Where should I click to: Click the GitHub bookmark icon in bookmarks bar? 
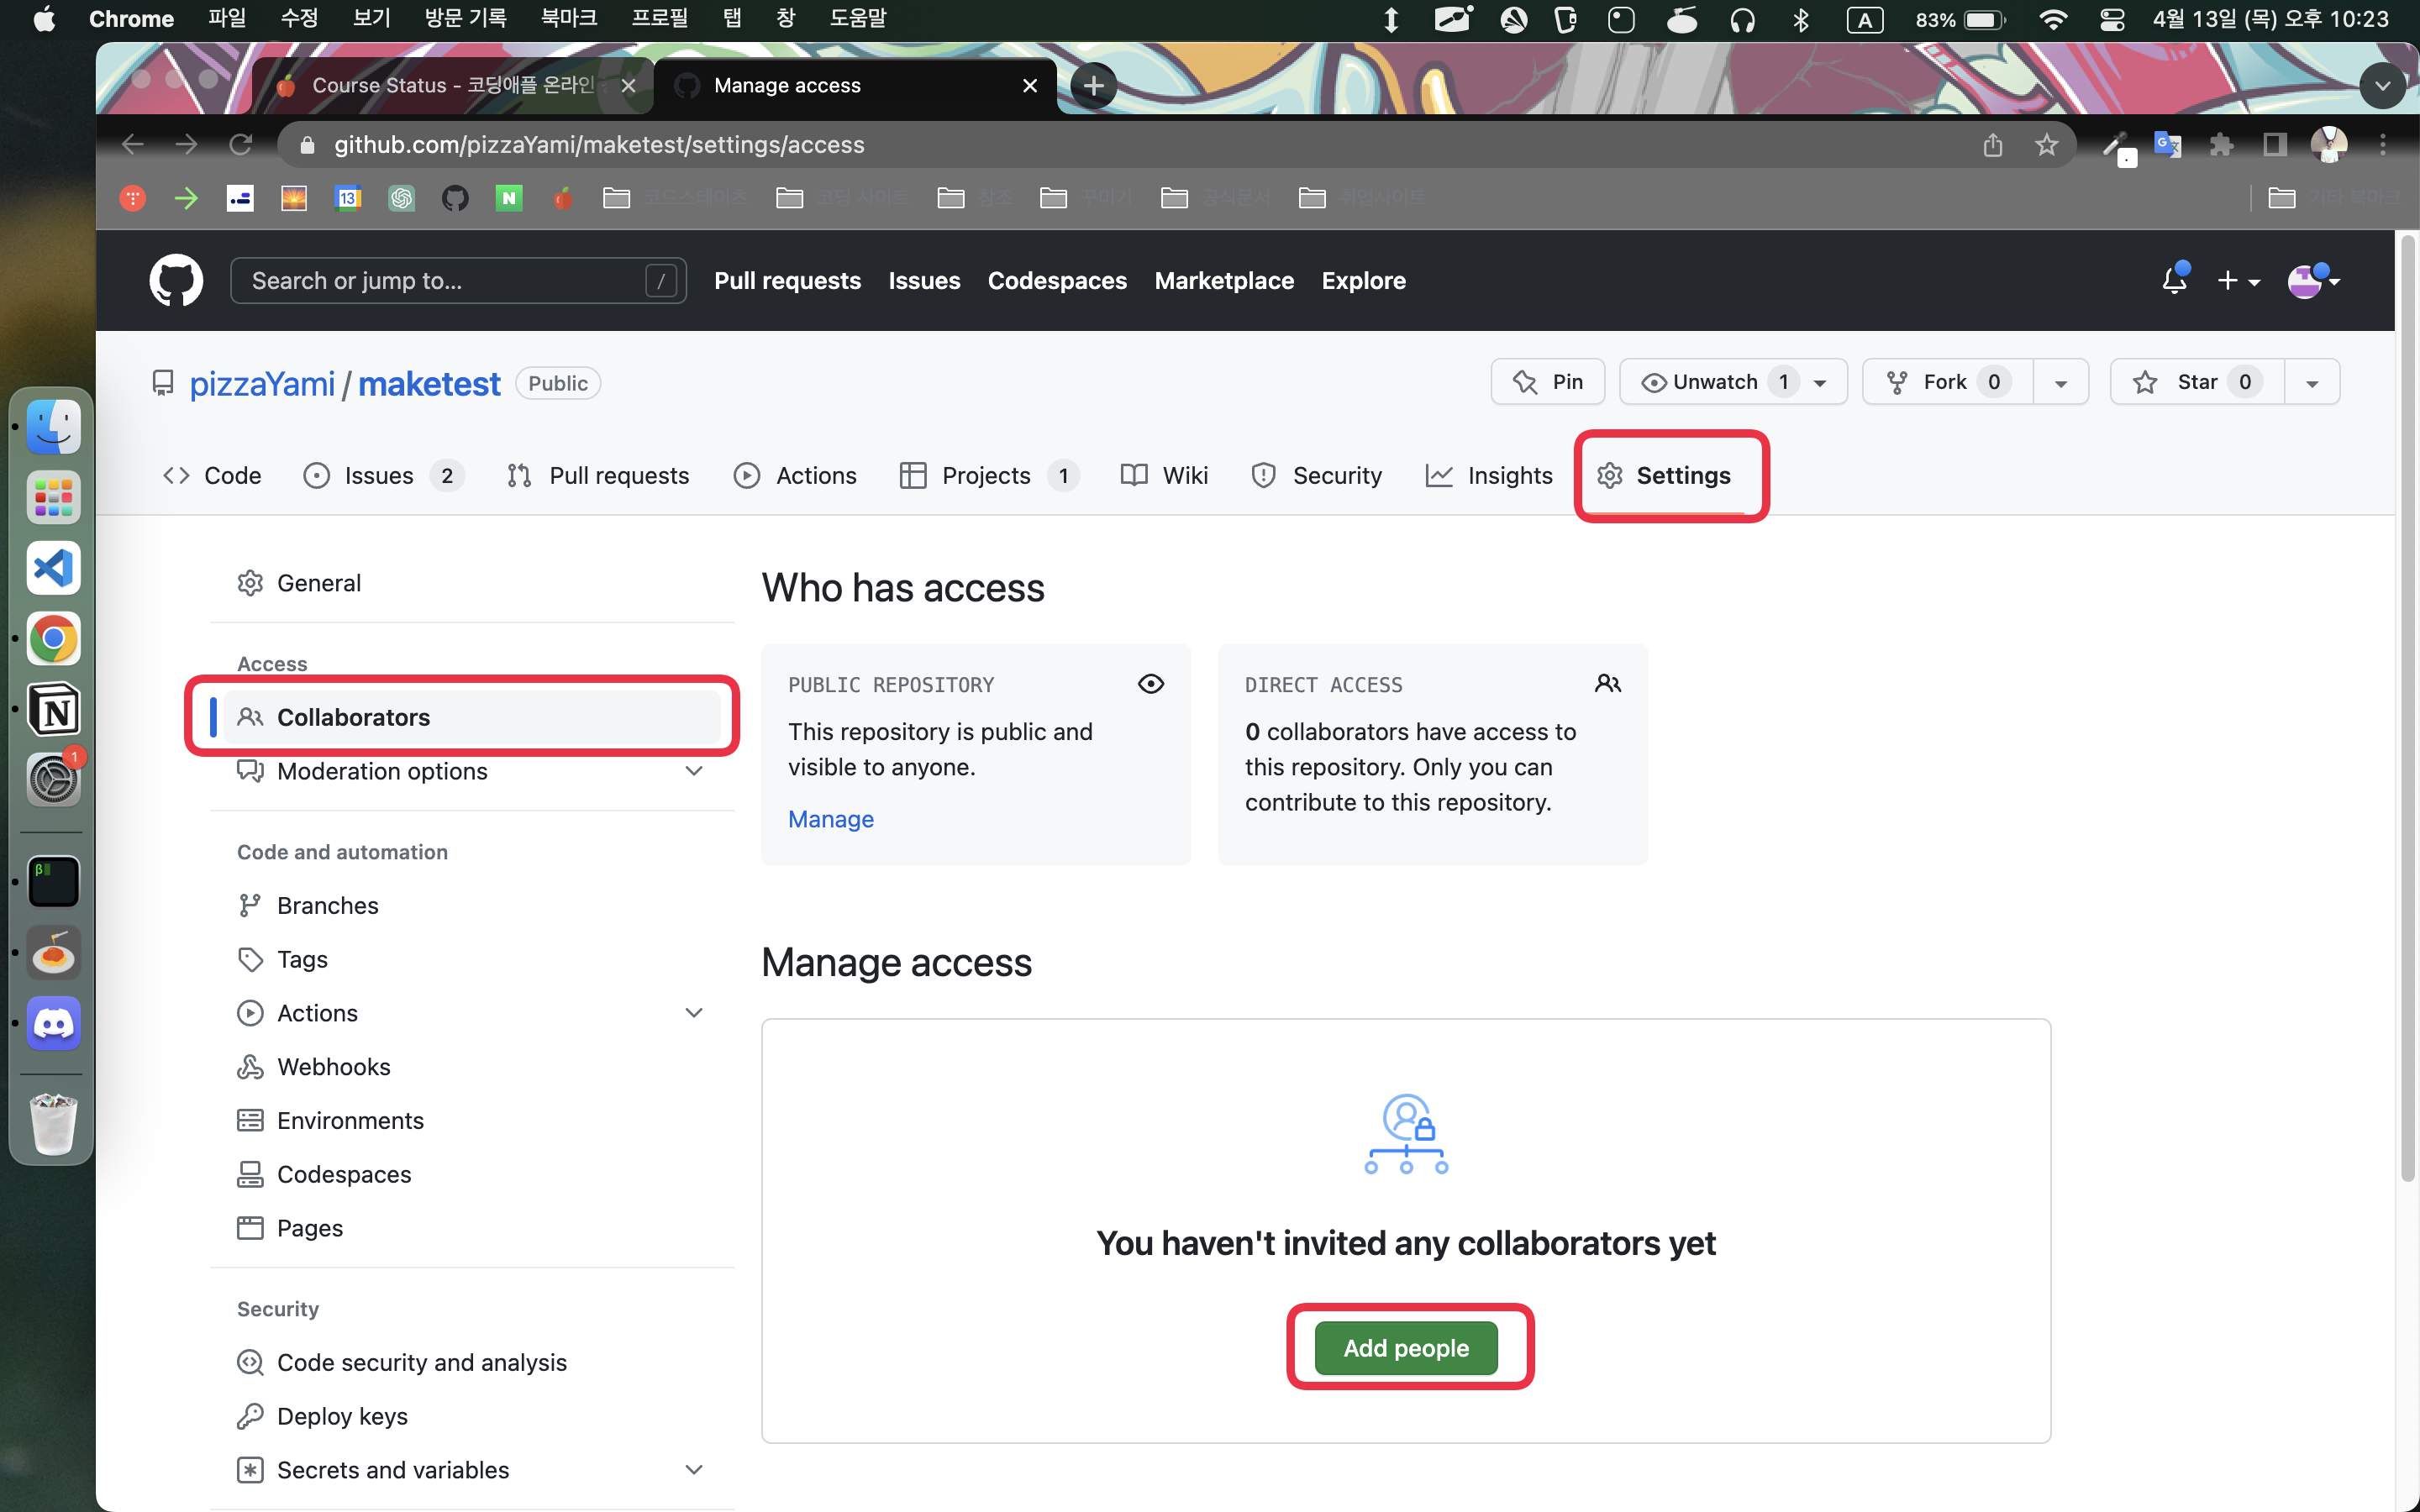(455, 198)
